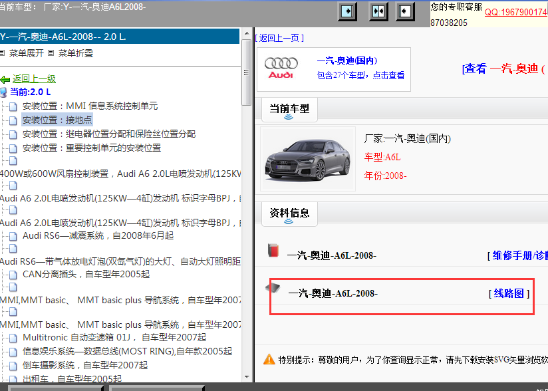Screen dimensions: 548x391
Task: Click document icon beside CAN分离插头
Action: (13, 275)
